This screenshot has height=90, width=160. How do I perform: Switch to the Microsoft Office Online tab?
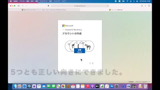[x=44, y=10]
